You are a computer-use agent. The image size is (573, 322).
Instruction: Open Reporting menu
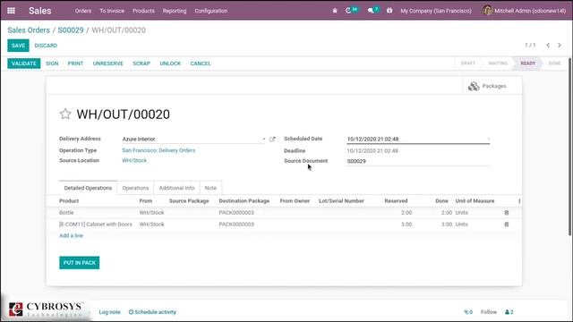pyautogui.click(x=175, y=11)
